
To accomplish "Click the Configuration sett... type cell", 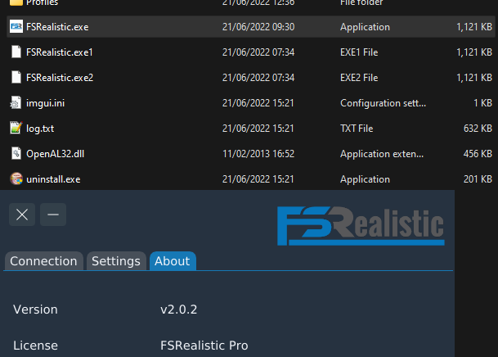I will [383, 103].
